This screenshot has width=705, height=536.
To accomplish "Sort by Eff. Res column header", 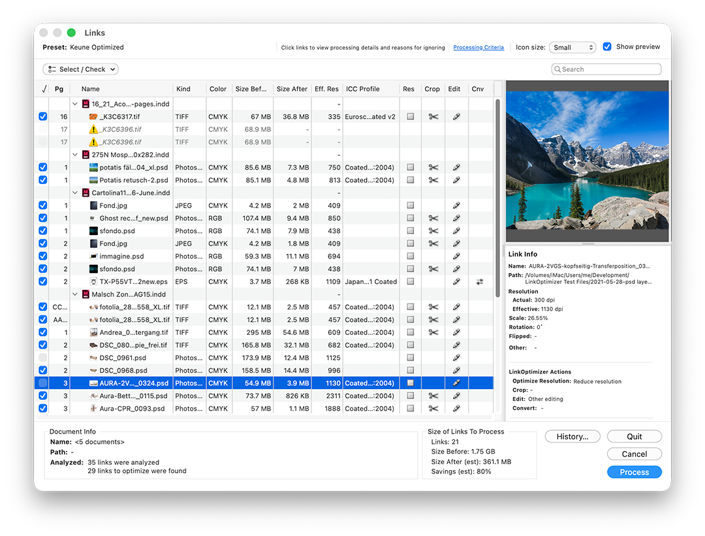I will tap(327, 89).
